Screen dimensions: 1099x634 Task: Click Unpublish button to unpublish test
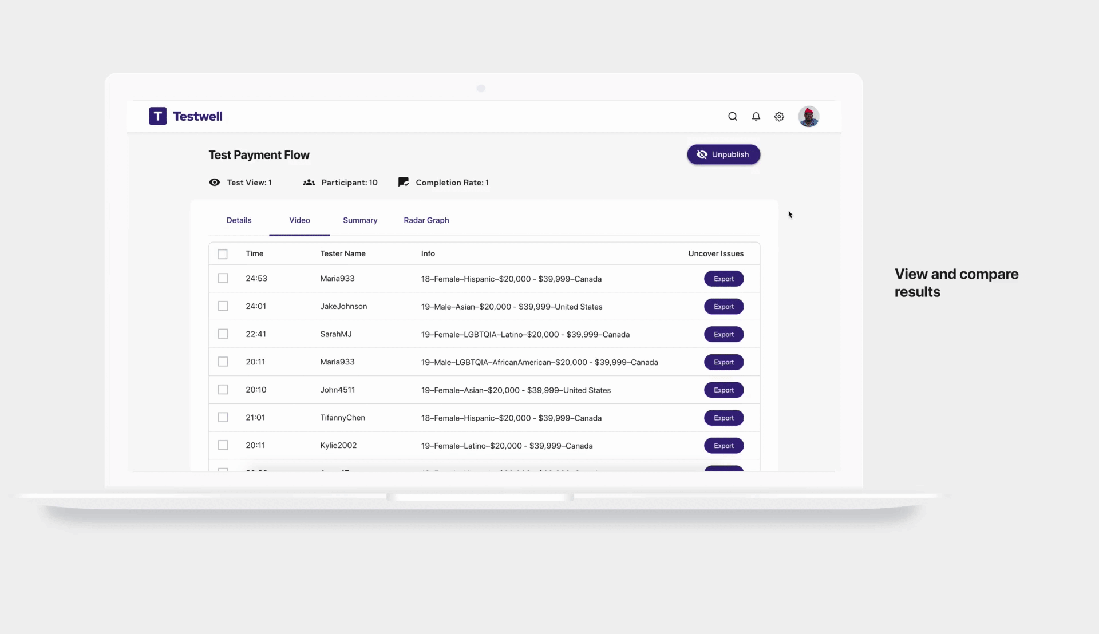tap(723, 154)
